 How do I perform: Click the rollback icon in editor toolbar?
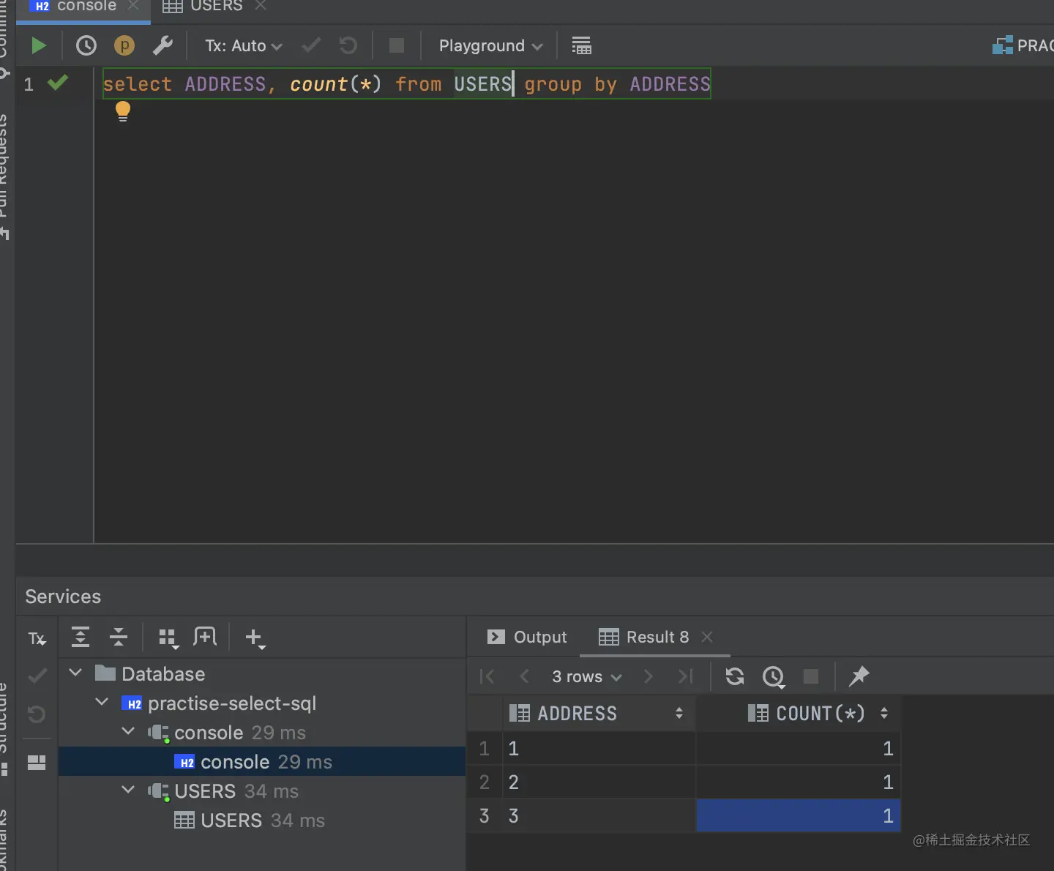pos(348,45)
